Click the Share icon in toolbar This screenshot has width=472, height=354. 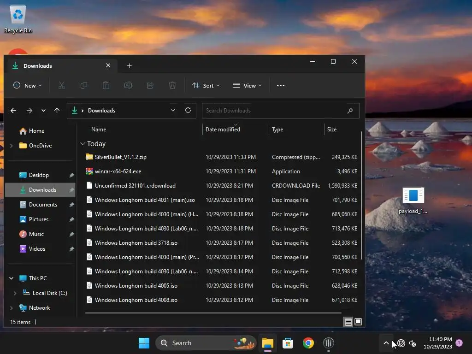tap(150, 85)
